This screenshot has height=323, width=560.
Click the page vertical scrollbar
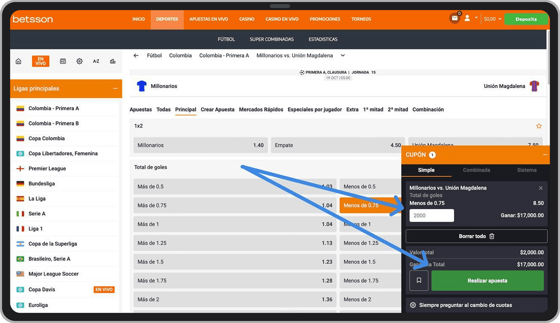click(548, 57)
